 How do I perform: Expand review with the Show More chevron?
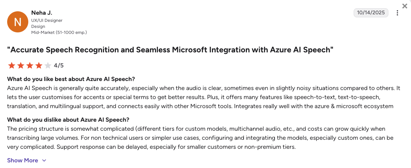(x=44, y=160)
